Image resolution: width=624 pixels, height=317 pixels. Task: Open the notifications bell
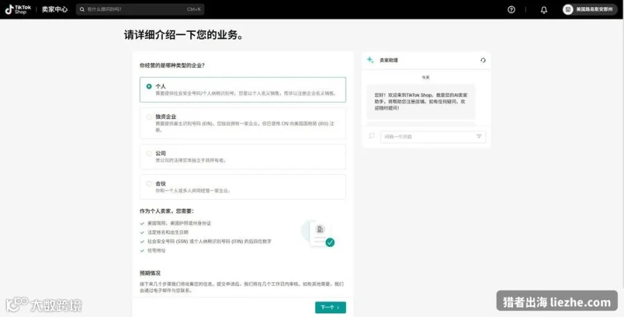pos(544,10)
